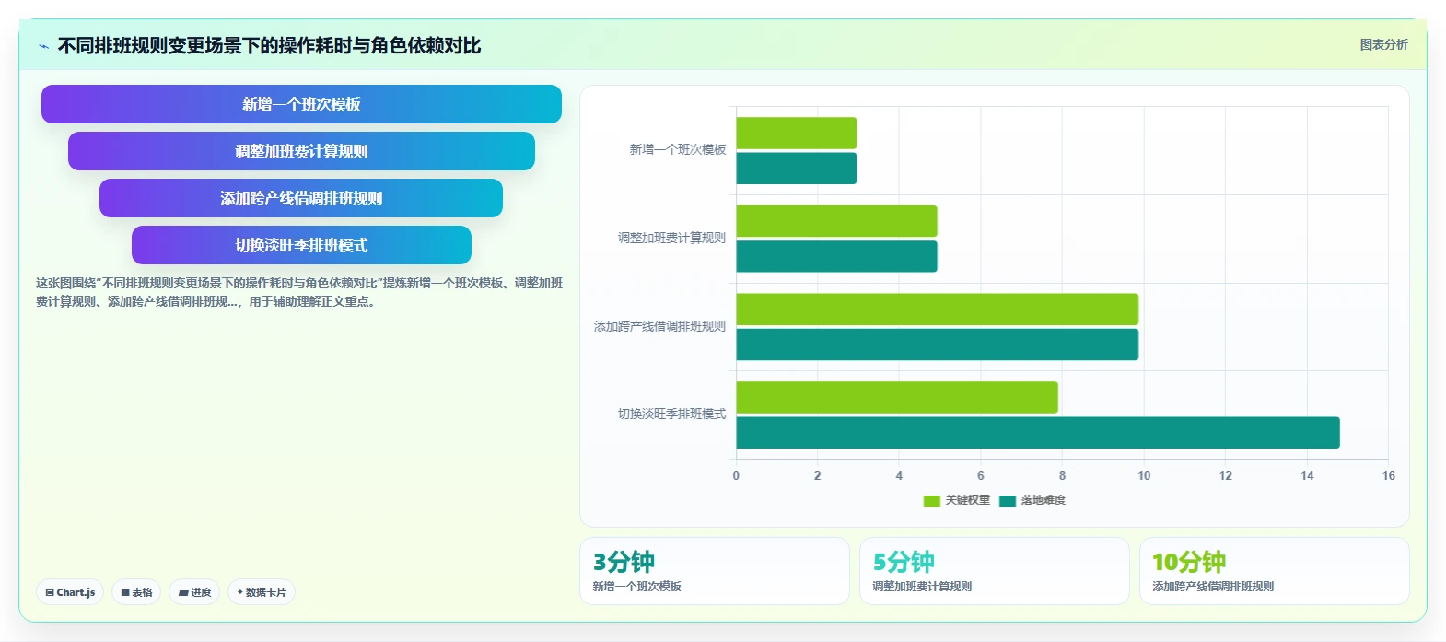This screenshot has height=642, width=1446.
Task: Click teal 落地难度 bar for 调整加班费计算规则
Action: pyautogui.click(x=836, y=256)
